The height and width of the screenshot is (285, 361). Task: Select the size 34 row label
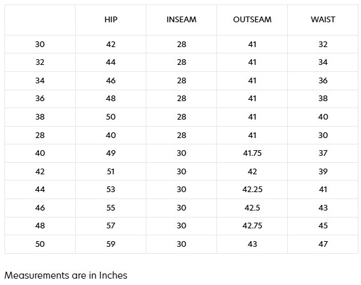40,81
